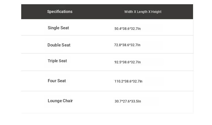Click the bottom border below Lounge Chair row
212x125 pixels.
click(107, 113)
